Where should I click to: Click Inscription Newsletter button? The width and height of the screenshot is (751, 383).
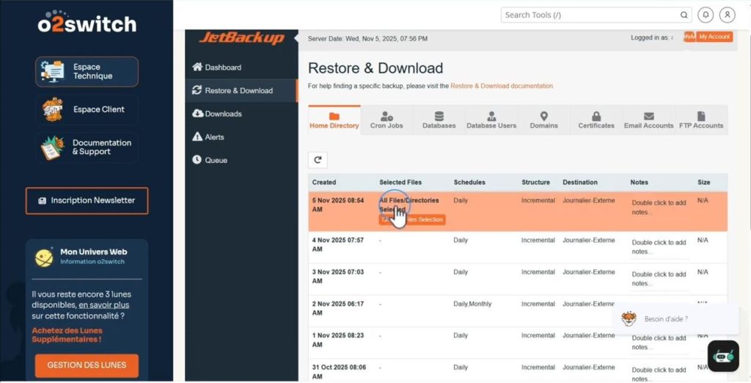click(87, 200)
